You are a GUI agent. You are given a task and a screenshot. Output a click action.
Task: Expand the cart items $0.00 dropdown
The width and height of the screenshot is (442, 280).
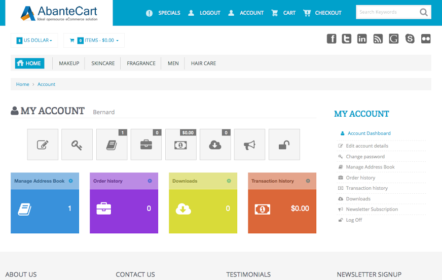pyautogui.click(x=94, y=40)
